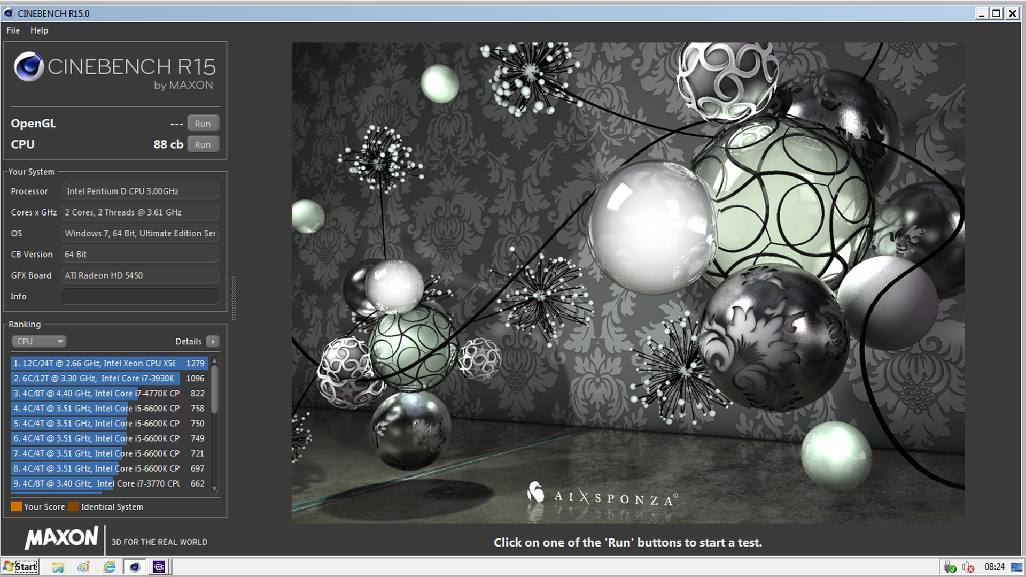Click the panel splitter handle

pos(233,298)
